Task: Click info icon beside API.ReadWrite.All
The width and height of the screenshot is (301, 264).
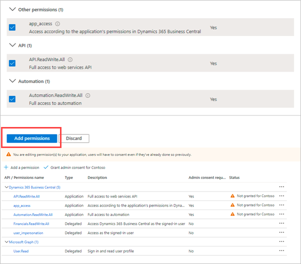Action: tap(70, 59)
